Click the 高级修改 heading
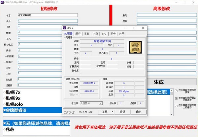The image size is (198, 137). (x=161, y=9)
